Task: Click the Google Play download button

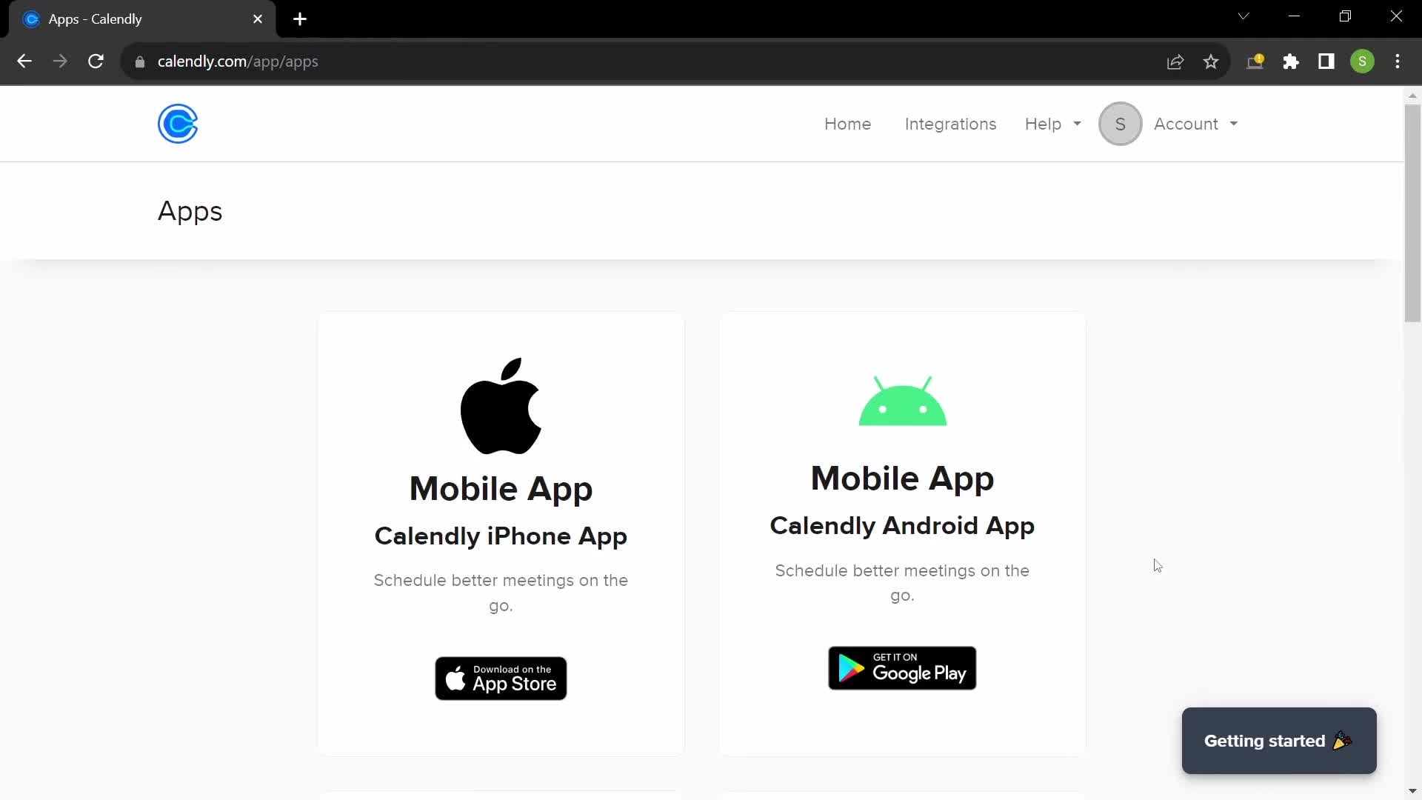Action: [x=902, y=667]
